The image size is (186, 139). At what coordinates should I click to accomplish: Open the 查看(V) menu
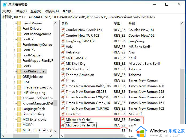pyautogui.click(x=36, y=11)
